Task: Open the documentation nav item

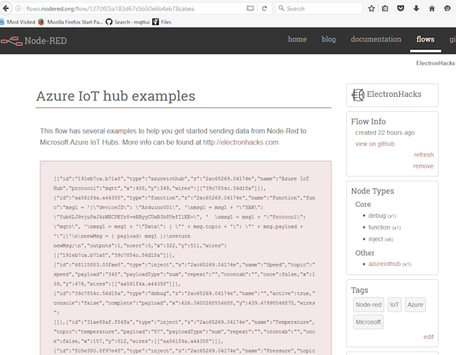Action: point(376,39)
